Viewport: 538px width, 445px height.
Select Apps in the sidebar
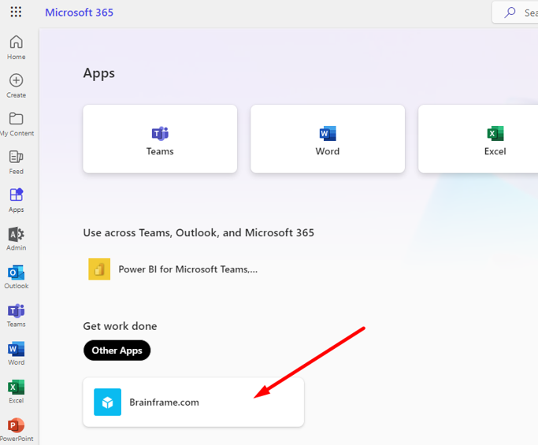coord(16,199)
